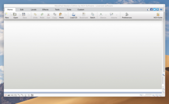The width and height of the screenshot is (169, 104).
Task: Click the Copy icon
Action: click(x=55, y=14)
